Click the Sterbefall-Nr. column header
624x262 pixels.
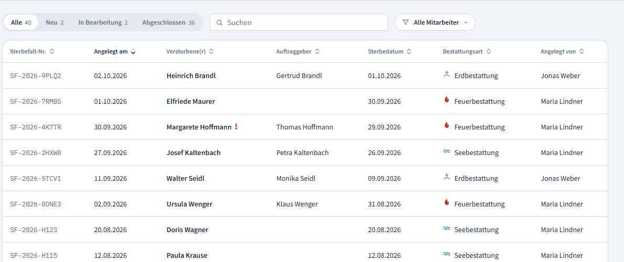[28, 51]
